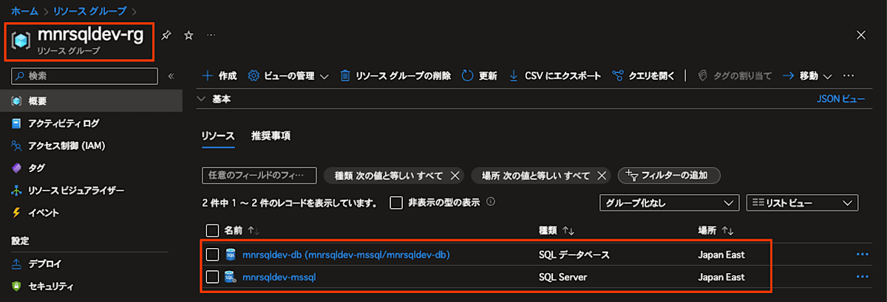
Task: Click the sidebar search field
Action: [84, 76]
